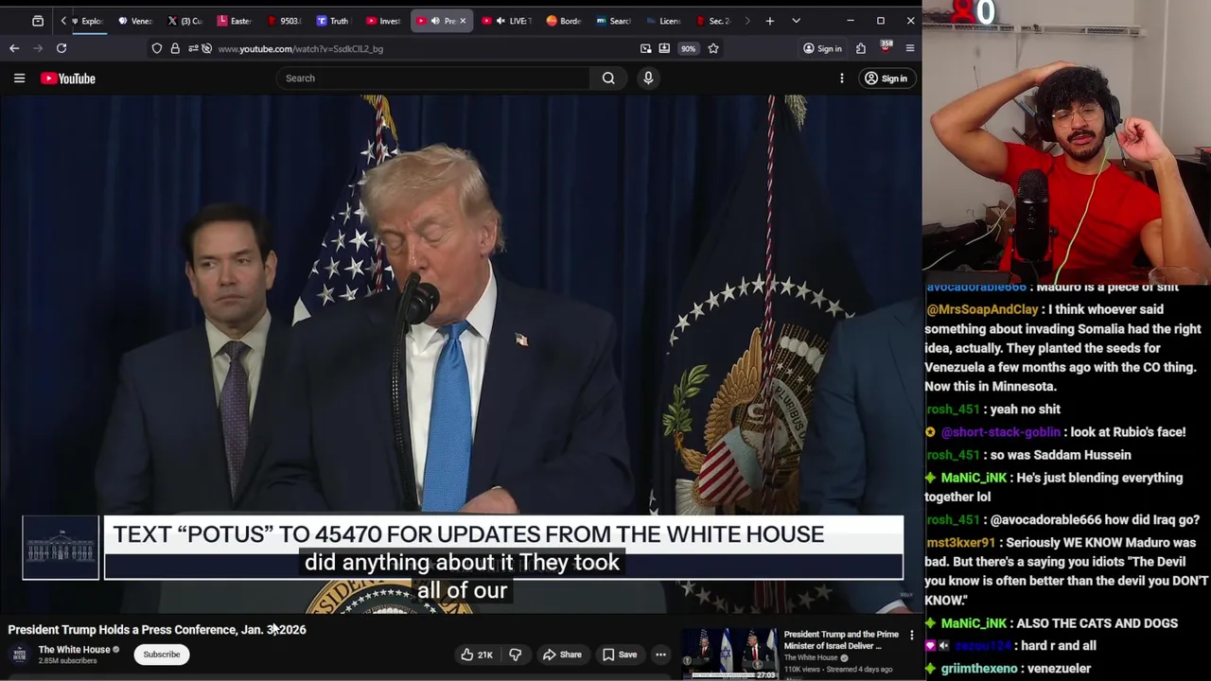Dislike the video with thumbs down

coord(516,655)
